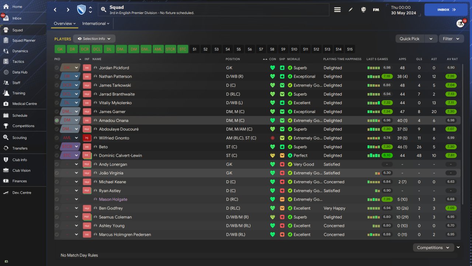This screenshot has height=266, width=472.
Task: Navigate forward with the right arrow
Action: pos(68,10)
